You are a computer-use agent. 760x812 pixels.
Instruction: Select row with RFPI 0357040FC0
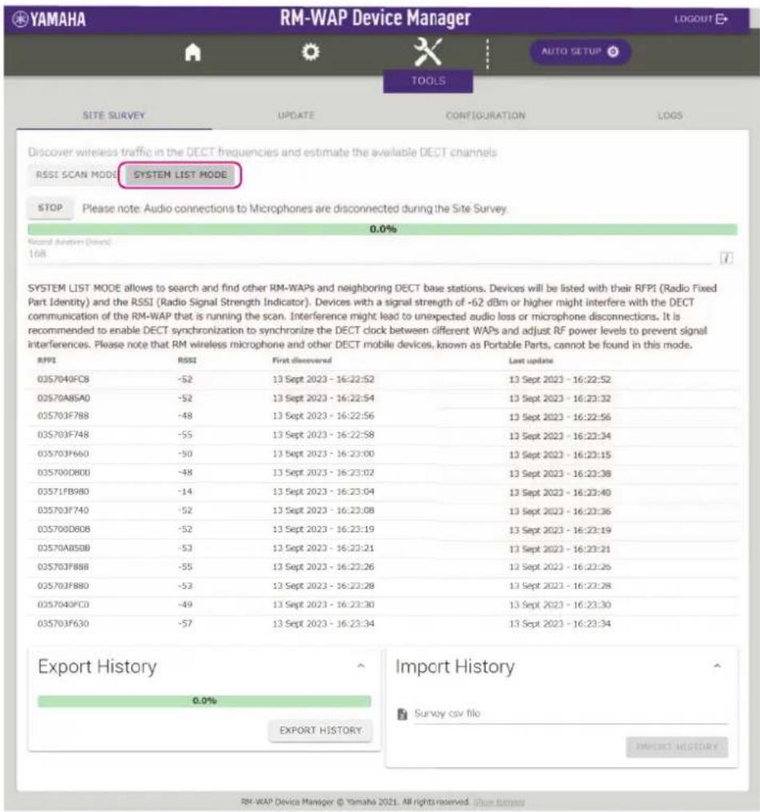[382, 605]
